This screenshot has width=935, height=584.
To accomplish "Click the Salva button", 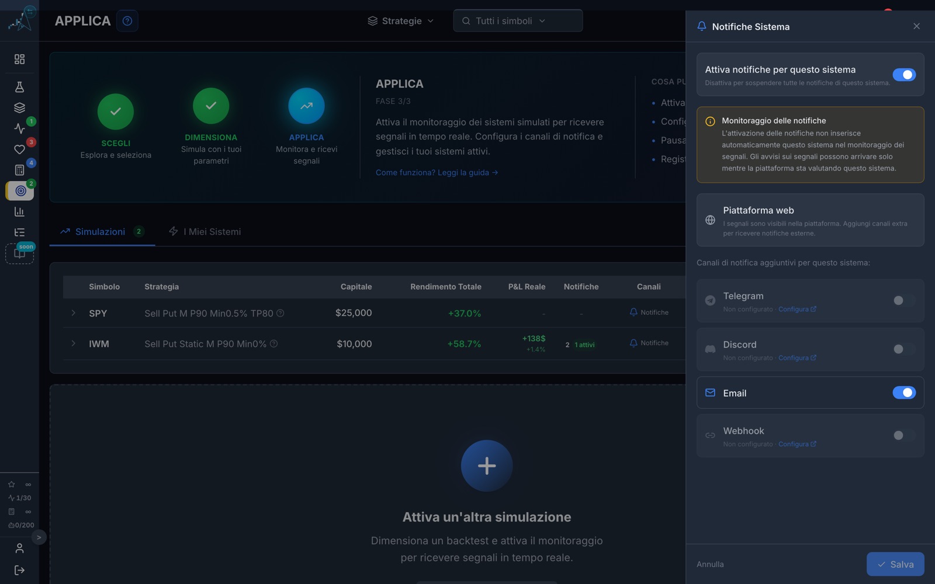I will pyautogui.click(x=895, y=564).
